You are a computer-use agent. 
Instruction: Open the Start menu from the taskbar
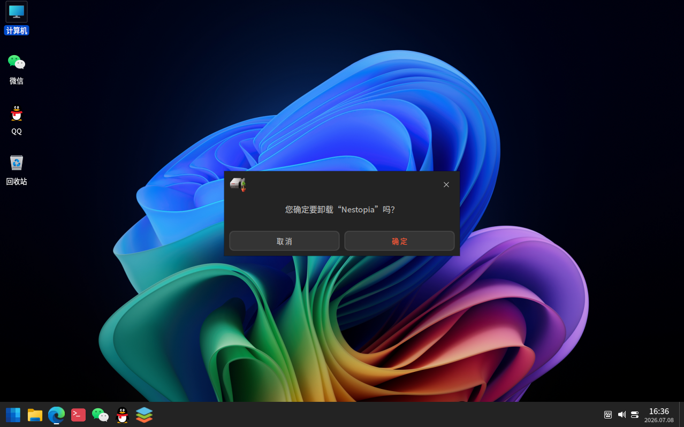pyautogui.click(x=13, y=415)
